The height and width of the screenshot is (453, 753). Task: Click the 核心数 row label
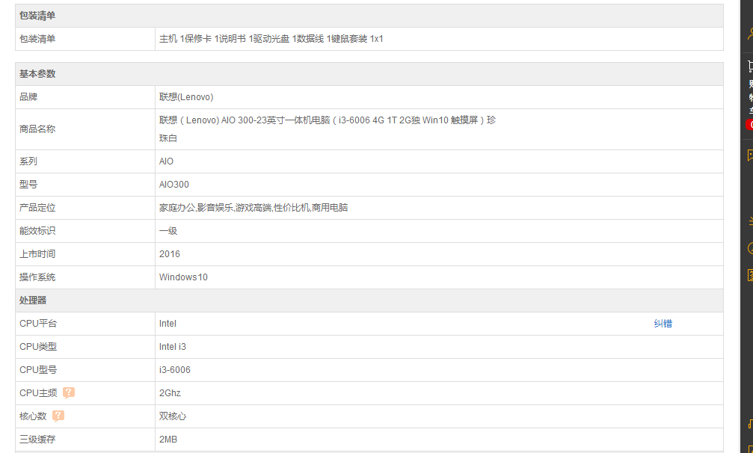[33, 416]
